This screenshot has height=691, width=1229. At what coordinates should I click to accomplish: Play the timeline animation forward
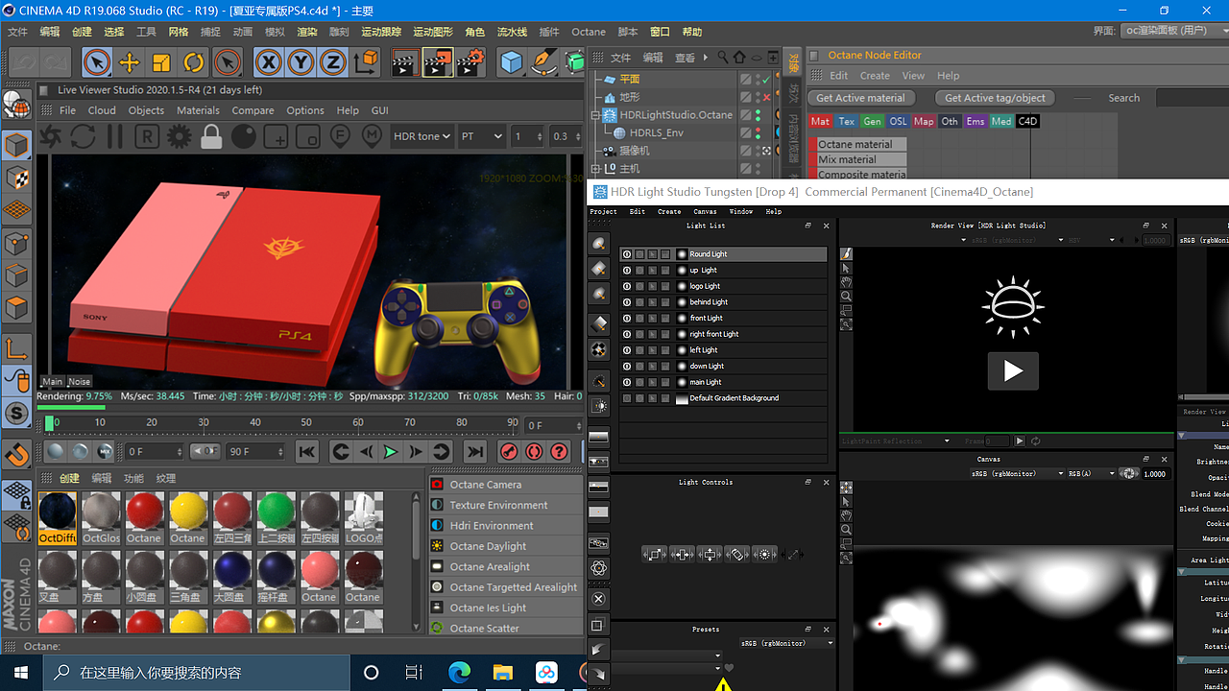(x=391, y=452)
